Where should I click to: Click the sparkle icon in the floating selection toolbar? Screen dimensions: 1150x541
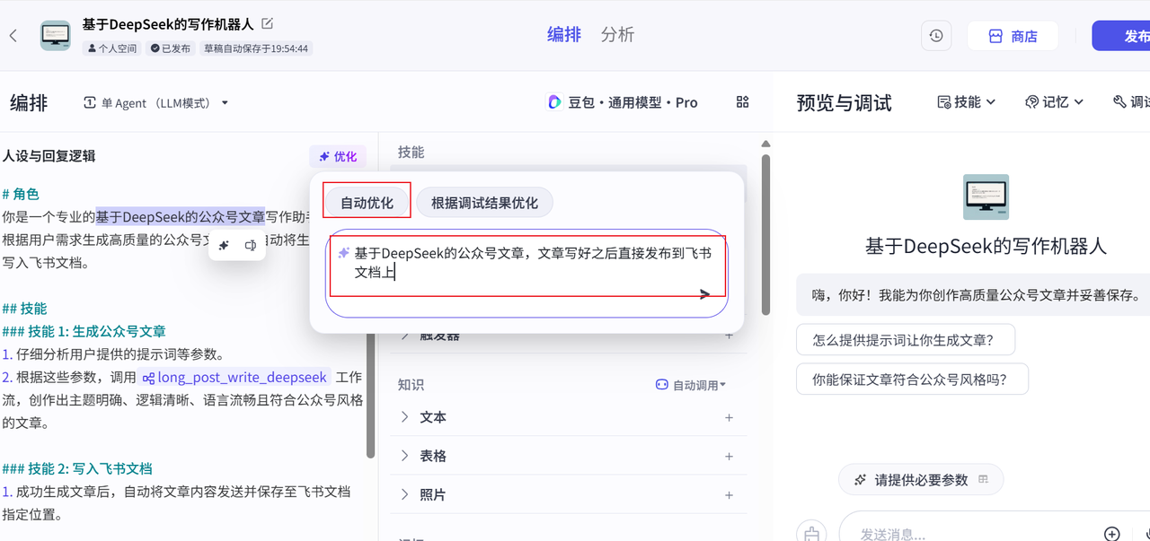225,245
